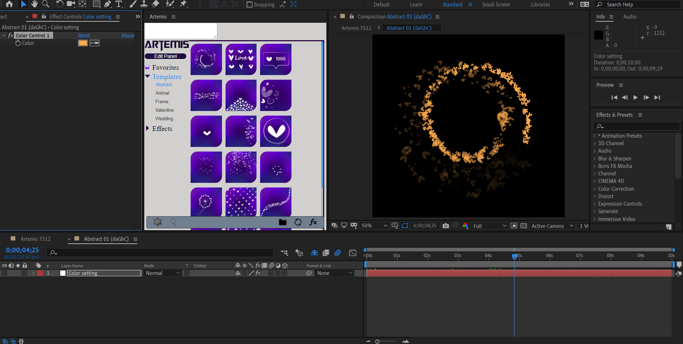683x344 pixels.
Task: Enable the Snapping checkbox
Action: tap(249, 5)
